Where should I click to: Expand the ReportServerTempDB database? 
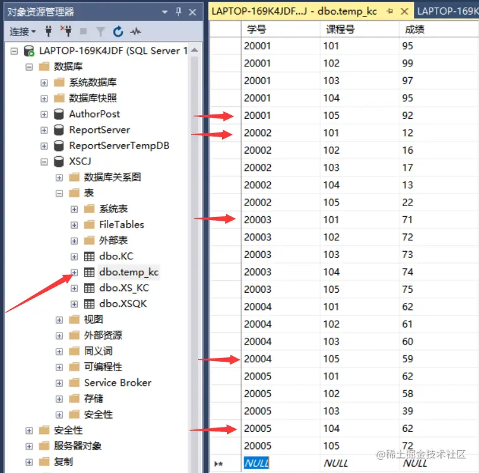click(44, 146)
